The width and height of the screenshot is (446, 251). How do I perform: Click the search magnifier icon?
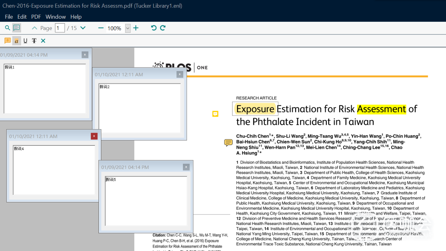7,28
